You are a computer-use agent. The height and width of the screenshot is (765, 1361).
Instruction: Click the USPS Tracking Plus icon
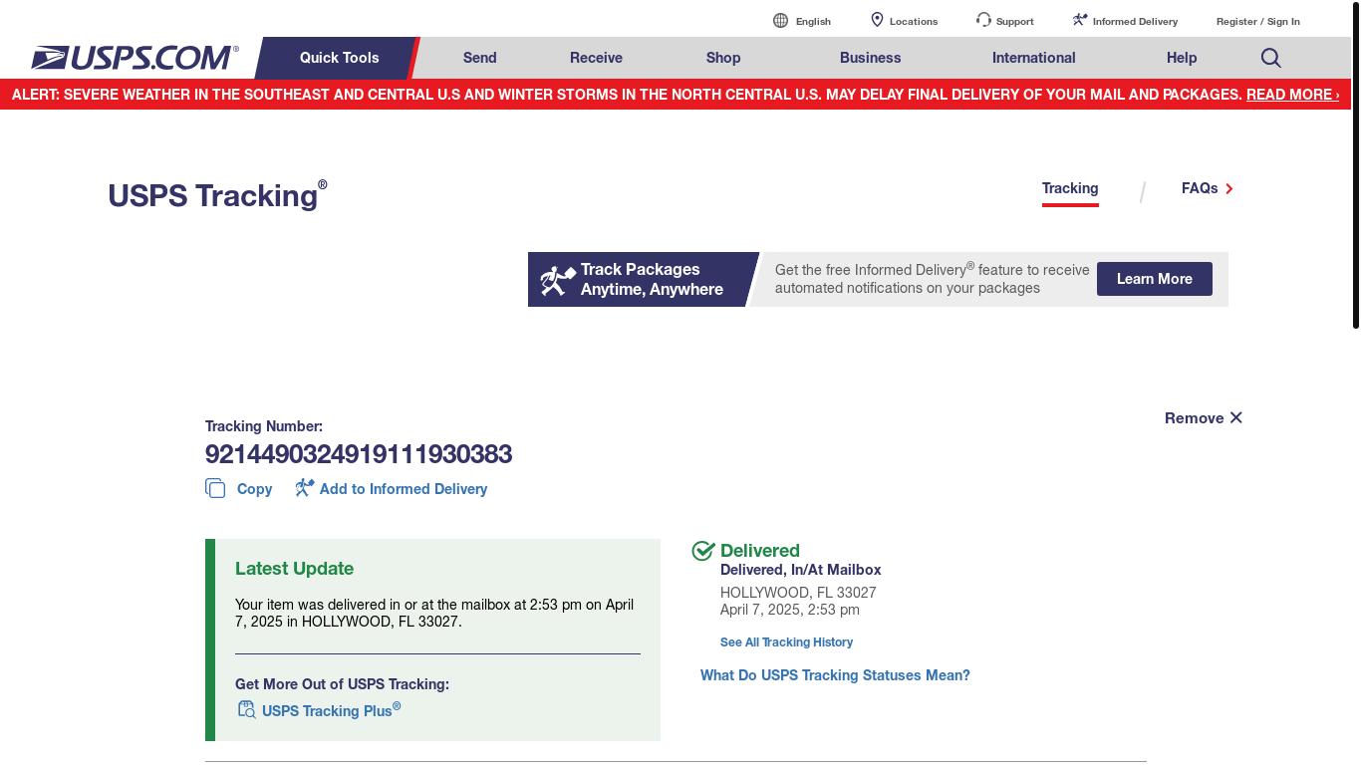246,709
